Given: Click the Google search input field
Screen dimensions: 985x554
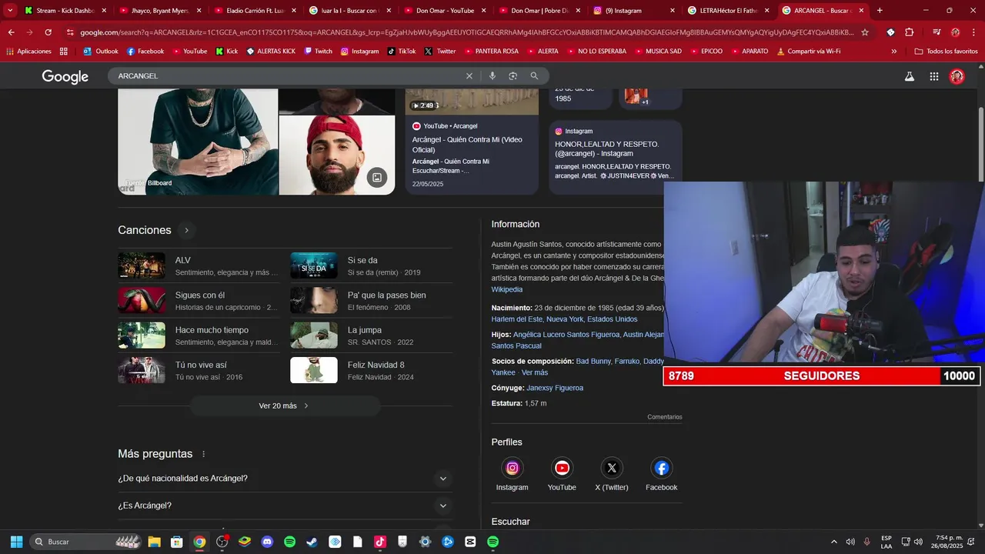Looking at the screenshot, I should [289, 76].
